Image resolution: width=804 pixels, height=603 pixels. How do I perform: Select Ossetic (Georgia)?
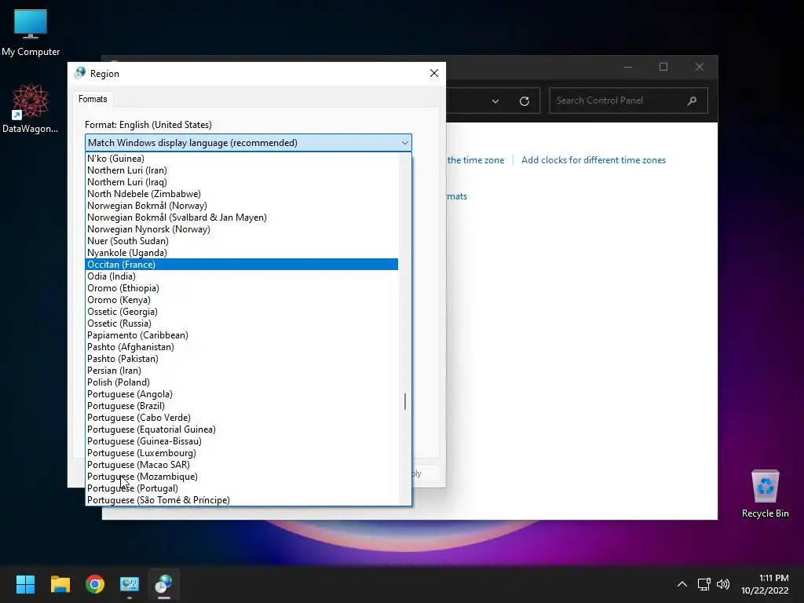coord(242,312)
